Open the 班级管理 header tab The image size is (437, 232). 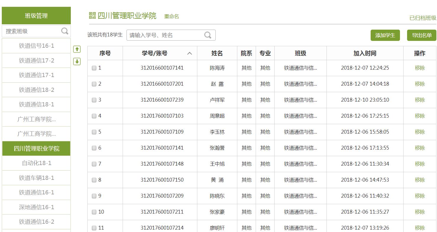(x=36, y=16)
